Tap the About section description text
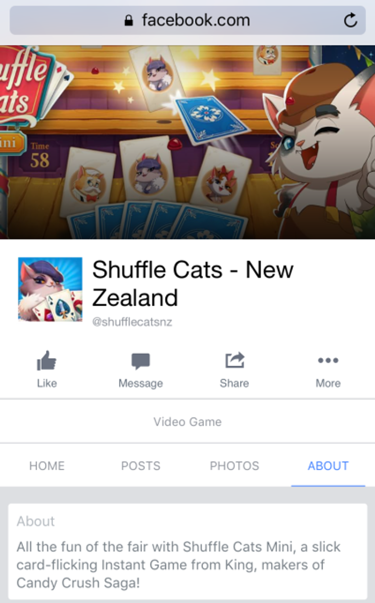 pyautogui.click(x=179, y=564)
